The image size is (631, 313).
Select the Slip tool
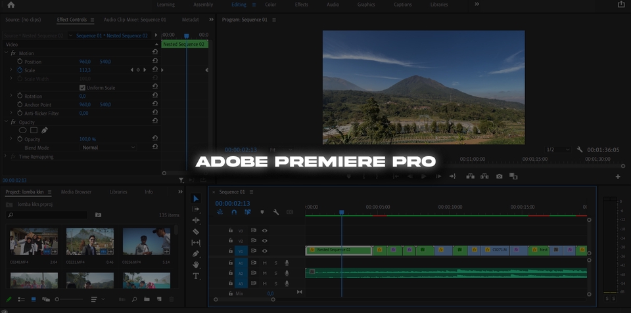[x=196, y=243]
